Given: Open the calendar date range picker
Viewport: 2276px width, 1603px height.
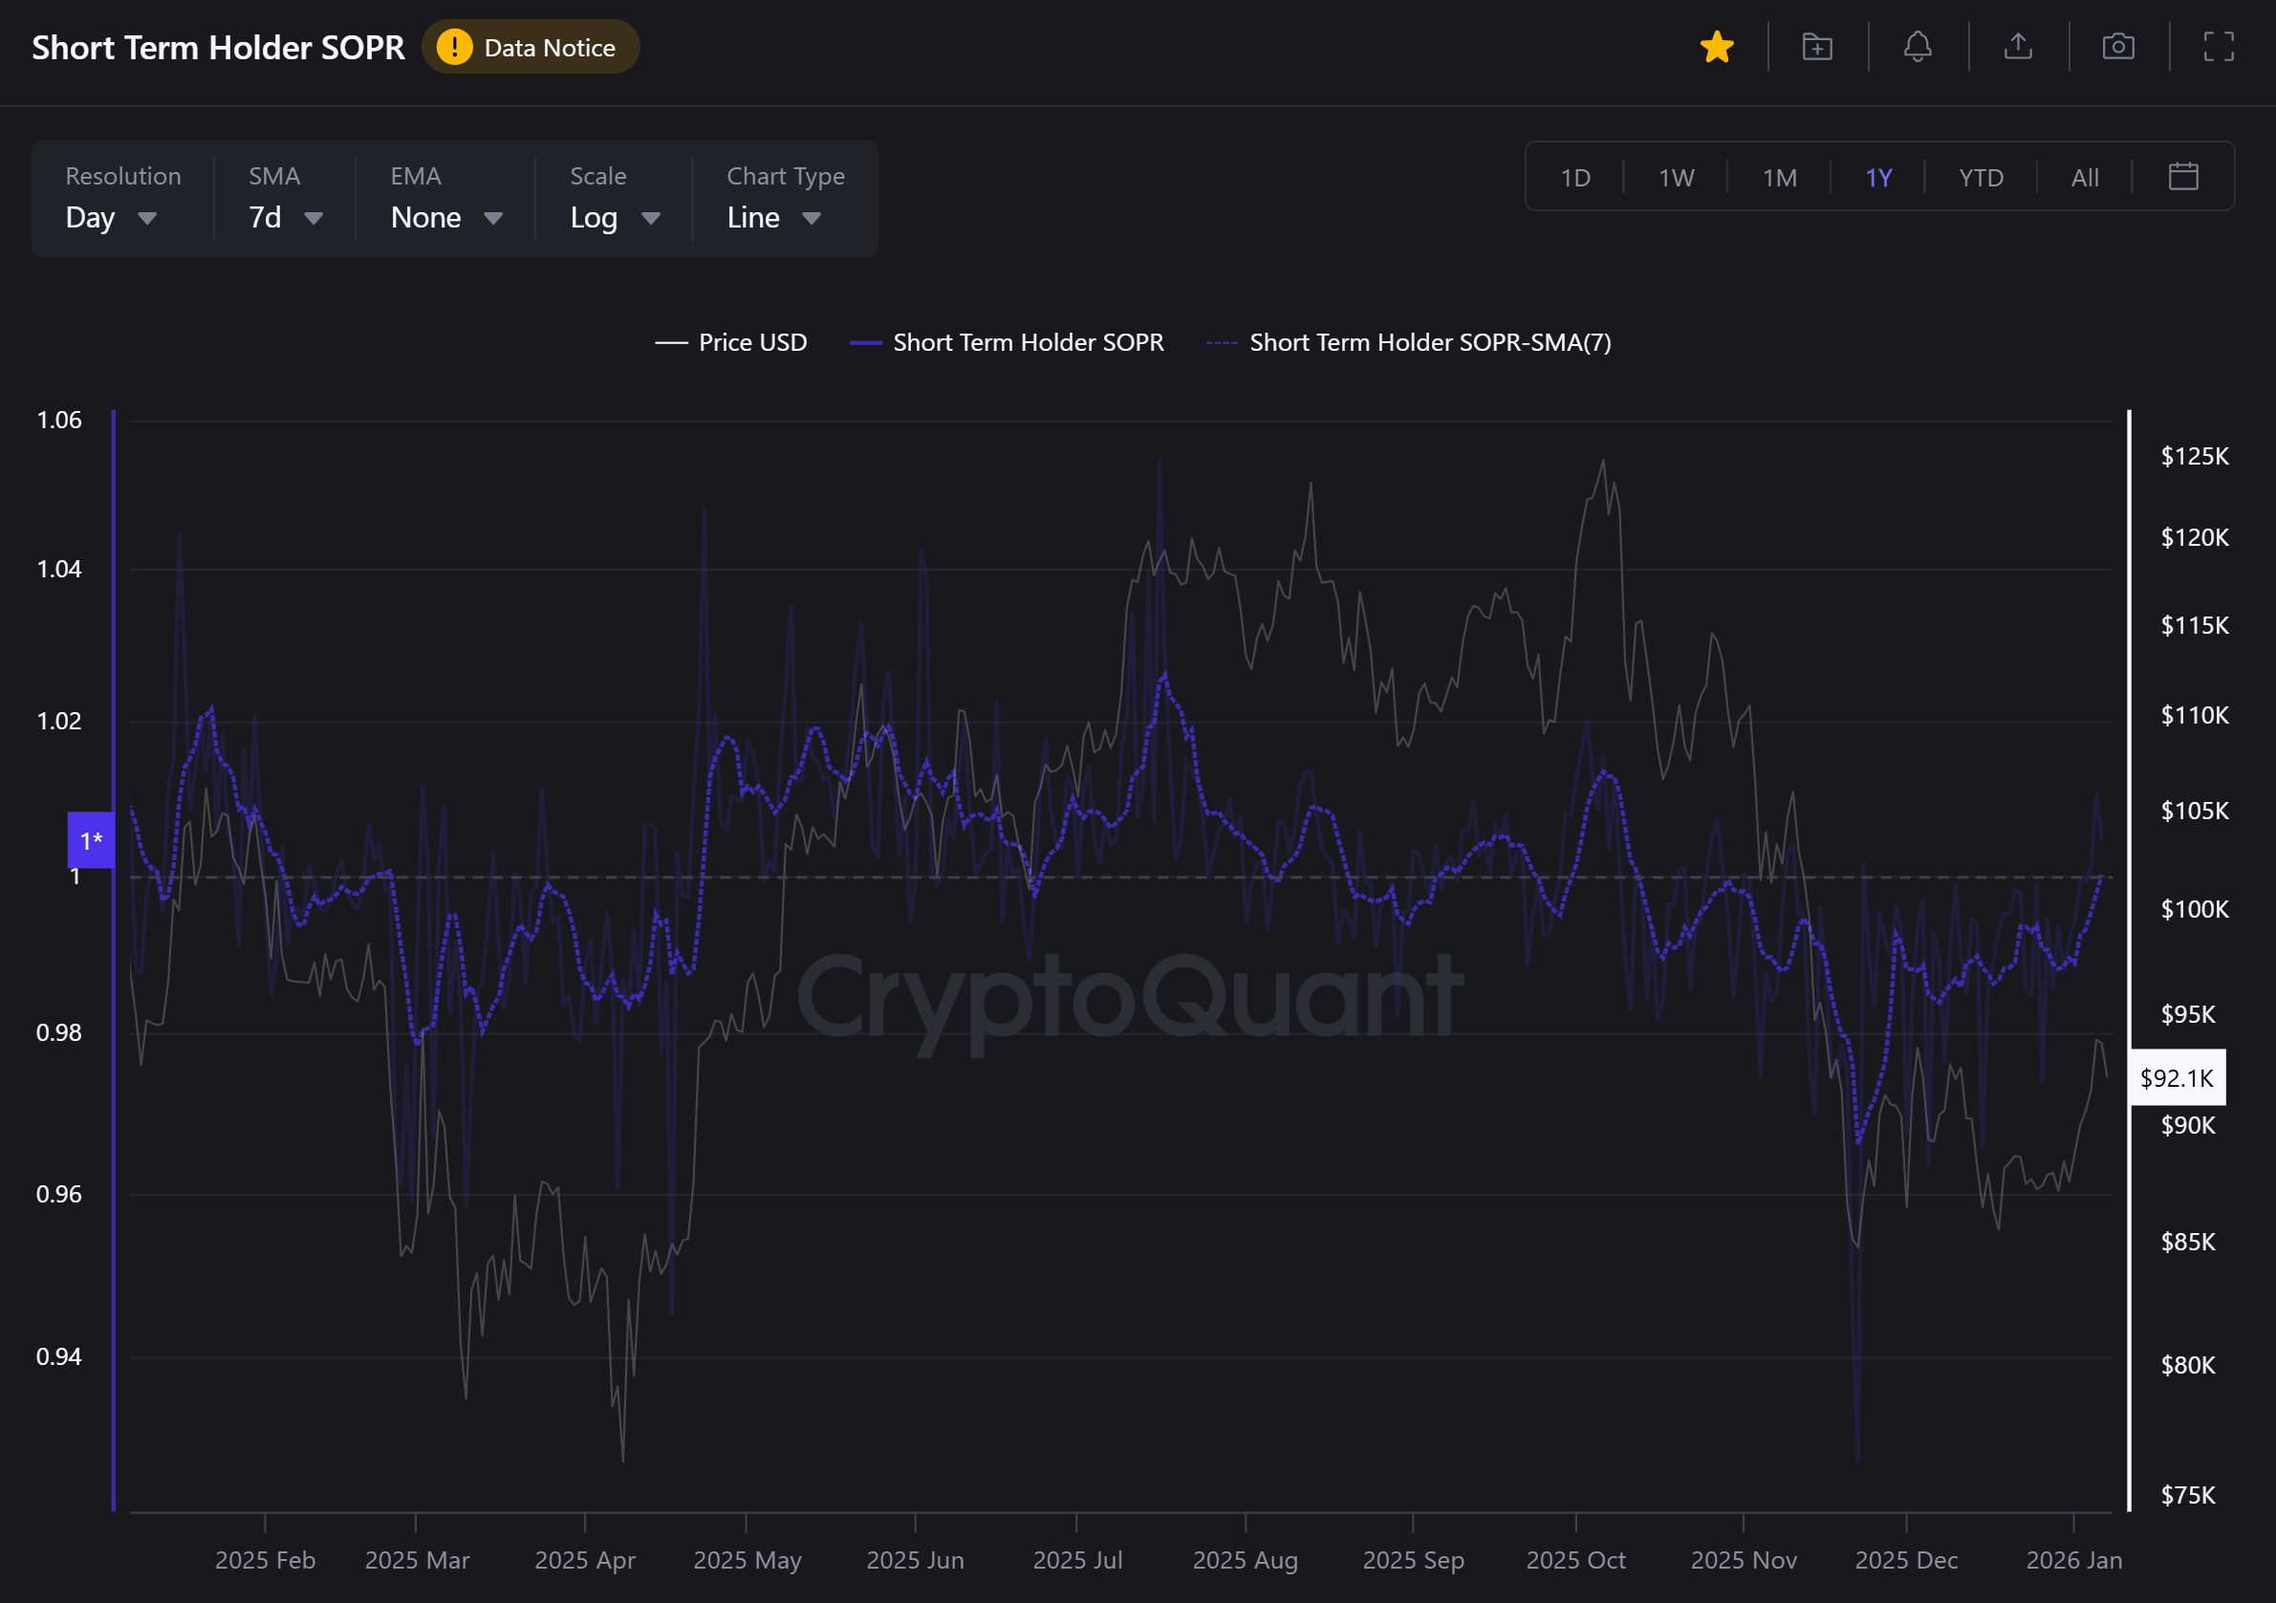Looking at the screenshot, I should 2183,177.
